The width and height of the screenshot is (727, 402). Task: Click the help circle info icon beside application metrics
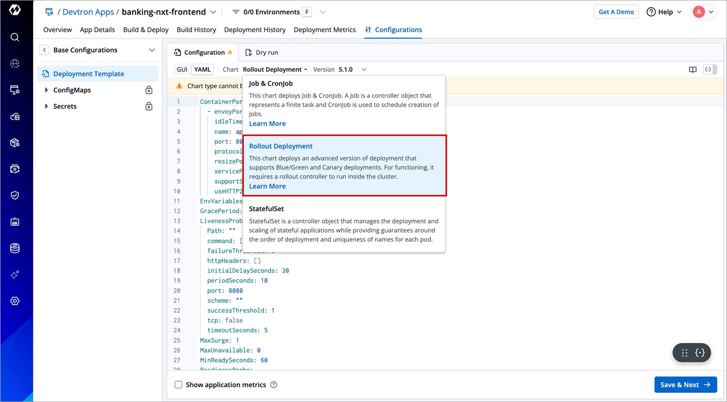point(274,385)
